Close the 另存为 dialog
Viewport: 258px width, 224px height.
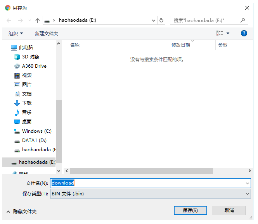coord(247,8)
